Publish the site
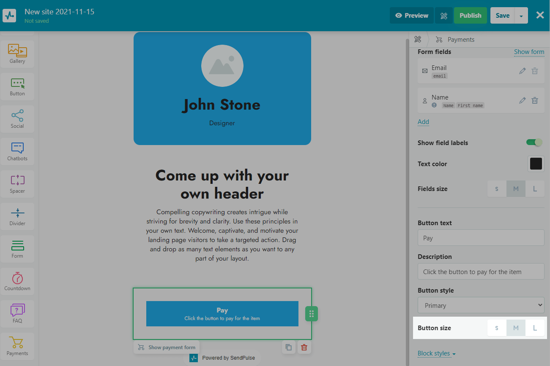The image size is (550, 366). pos(471,16)
